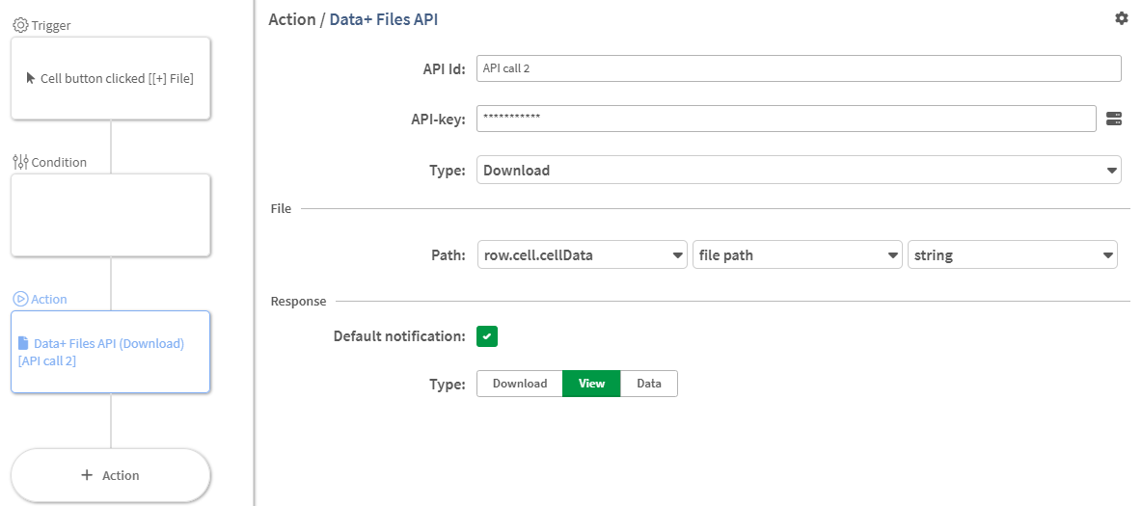
Task: Open the file path dropdown
Action: tap(797, 255)
